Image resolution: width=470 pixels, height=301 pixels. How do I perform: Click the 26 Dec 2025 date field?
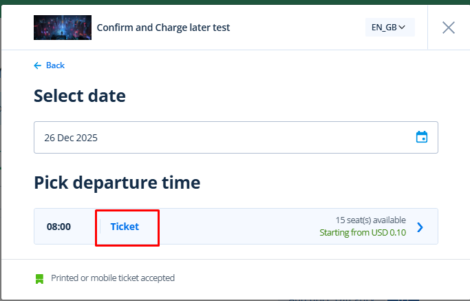tap(206, 137)
